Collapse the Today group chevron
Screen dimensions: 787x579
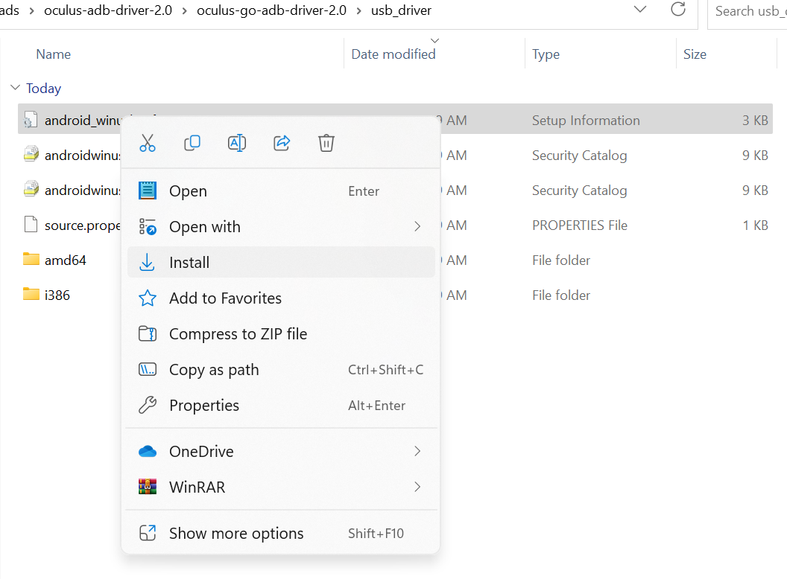coord(15,88)
